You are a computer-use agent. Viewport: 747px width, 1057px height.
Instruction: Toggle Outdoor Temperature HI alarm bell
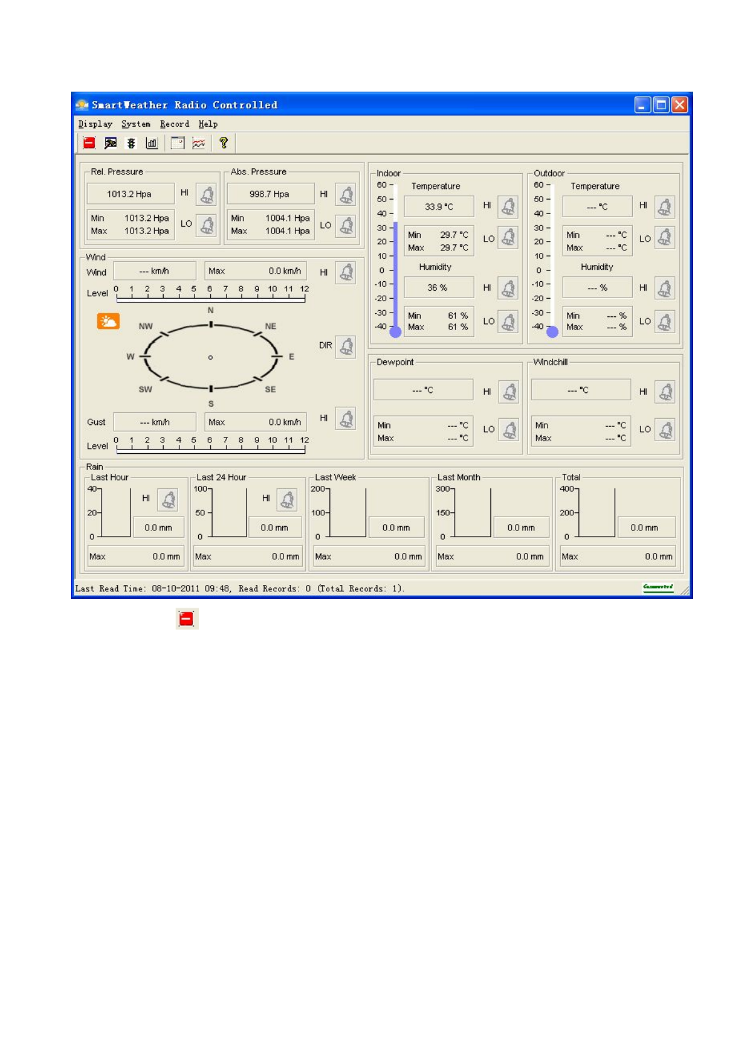(x=665, y=207)
